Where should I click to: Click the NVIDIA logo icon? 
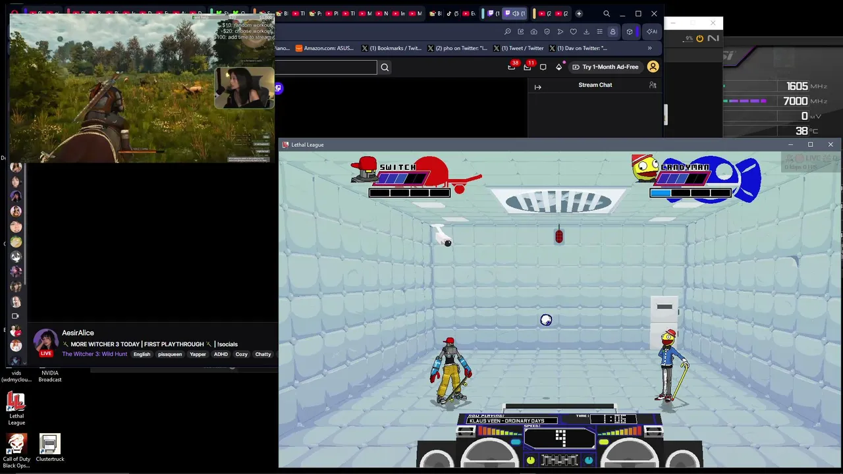tap(713, 39)
